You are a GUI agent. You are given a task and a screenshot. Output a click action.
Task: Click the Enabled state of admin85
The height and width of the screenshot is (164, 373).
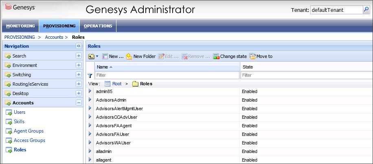[x=250, y=91]
